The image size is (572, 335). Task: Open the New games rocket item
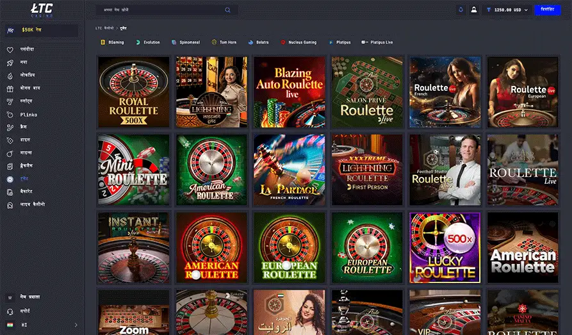tap(17, 62)
